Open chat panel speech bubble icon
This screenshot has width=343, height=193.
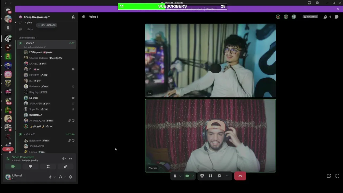pyautogui.click(x=337, y=17)
